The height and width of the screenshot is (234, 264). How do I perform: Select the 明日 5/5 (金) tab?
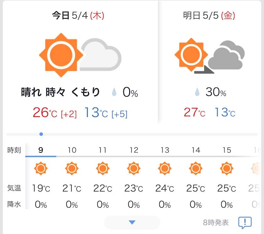[x=209, y=16]
